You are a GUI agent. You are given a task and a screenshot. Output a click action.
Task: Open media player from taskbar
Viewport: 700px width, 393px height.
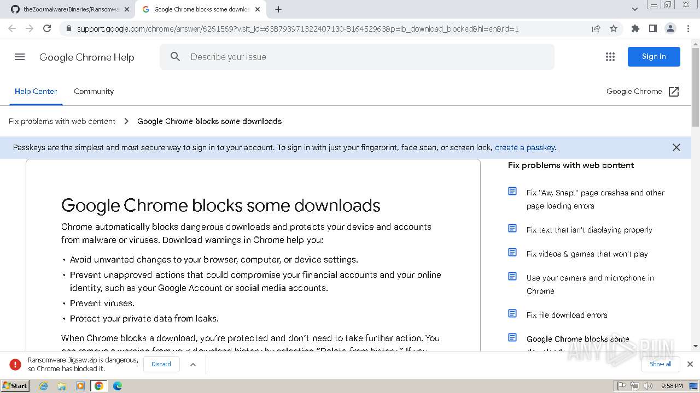click(80, 386)
